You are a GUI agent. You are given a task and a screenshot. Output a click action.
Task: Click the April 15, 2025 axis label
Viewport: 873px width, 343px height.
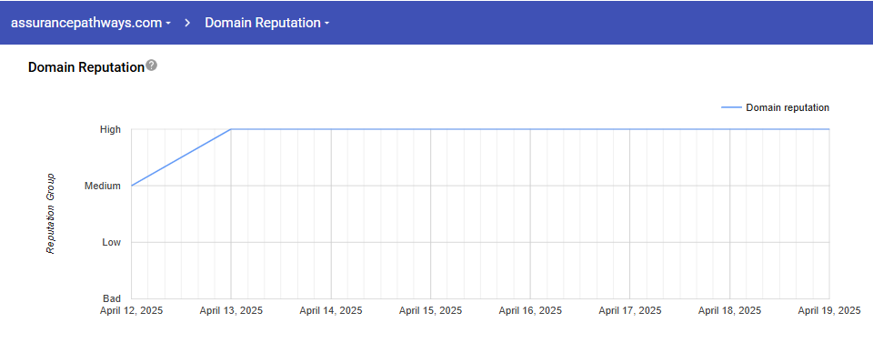430,310
